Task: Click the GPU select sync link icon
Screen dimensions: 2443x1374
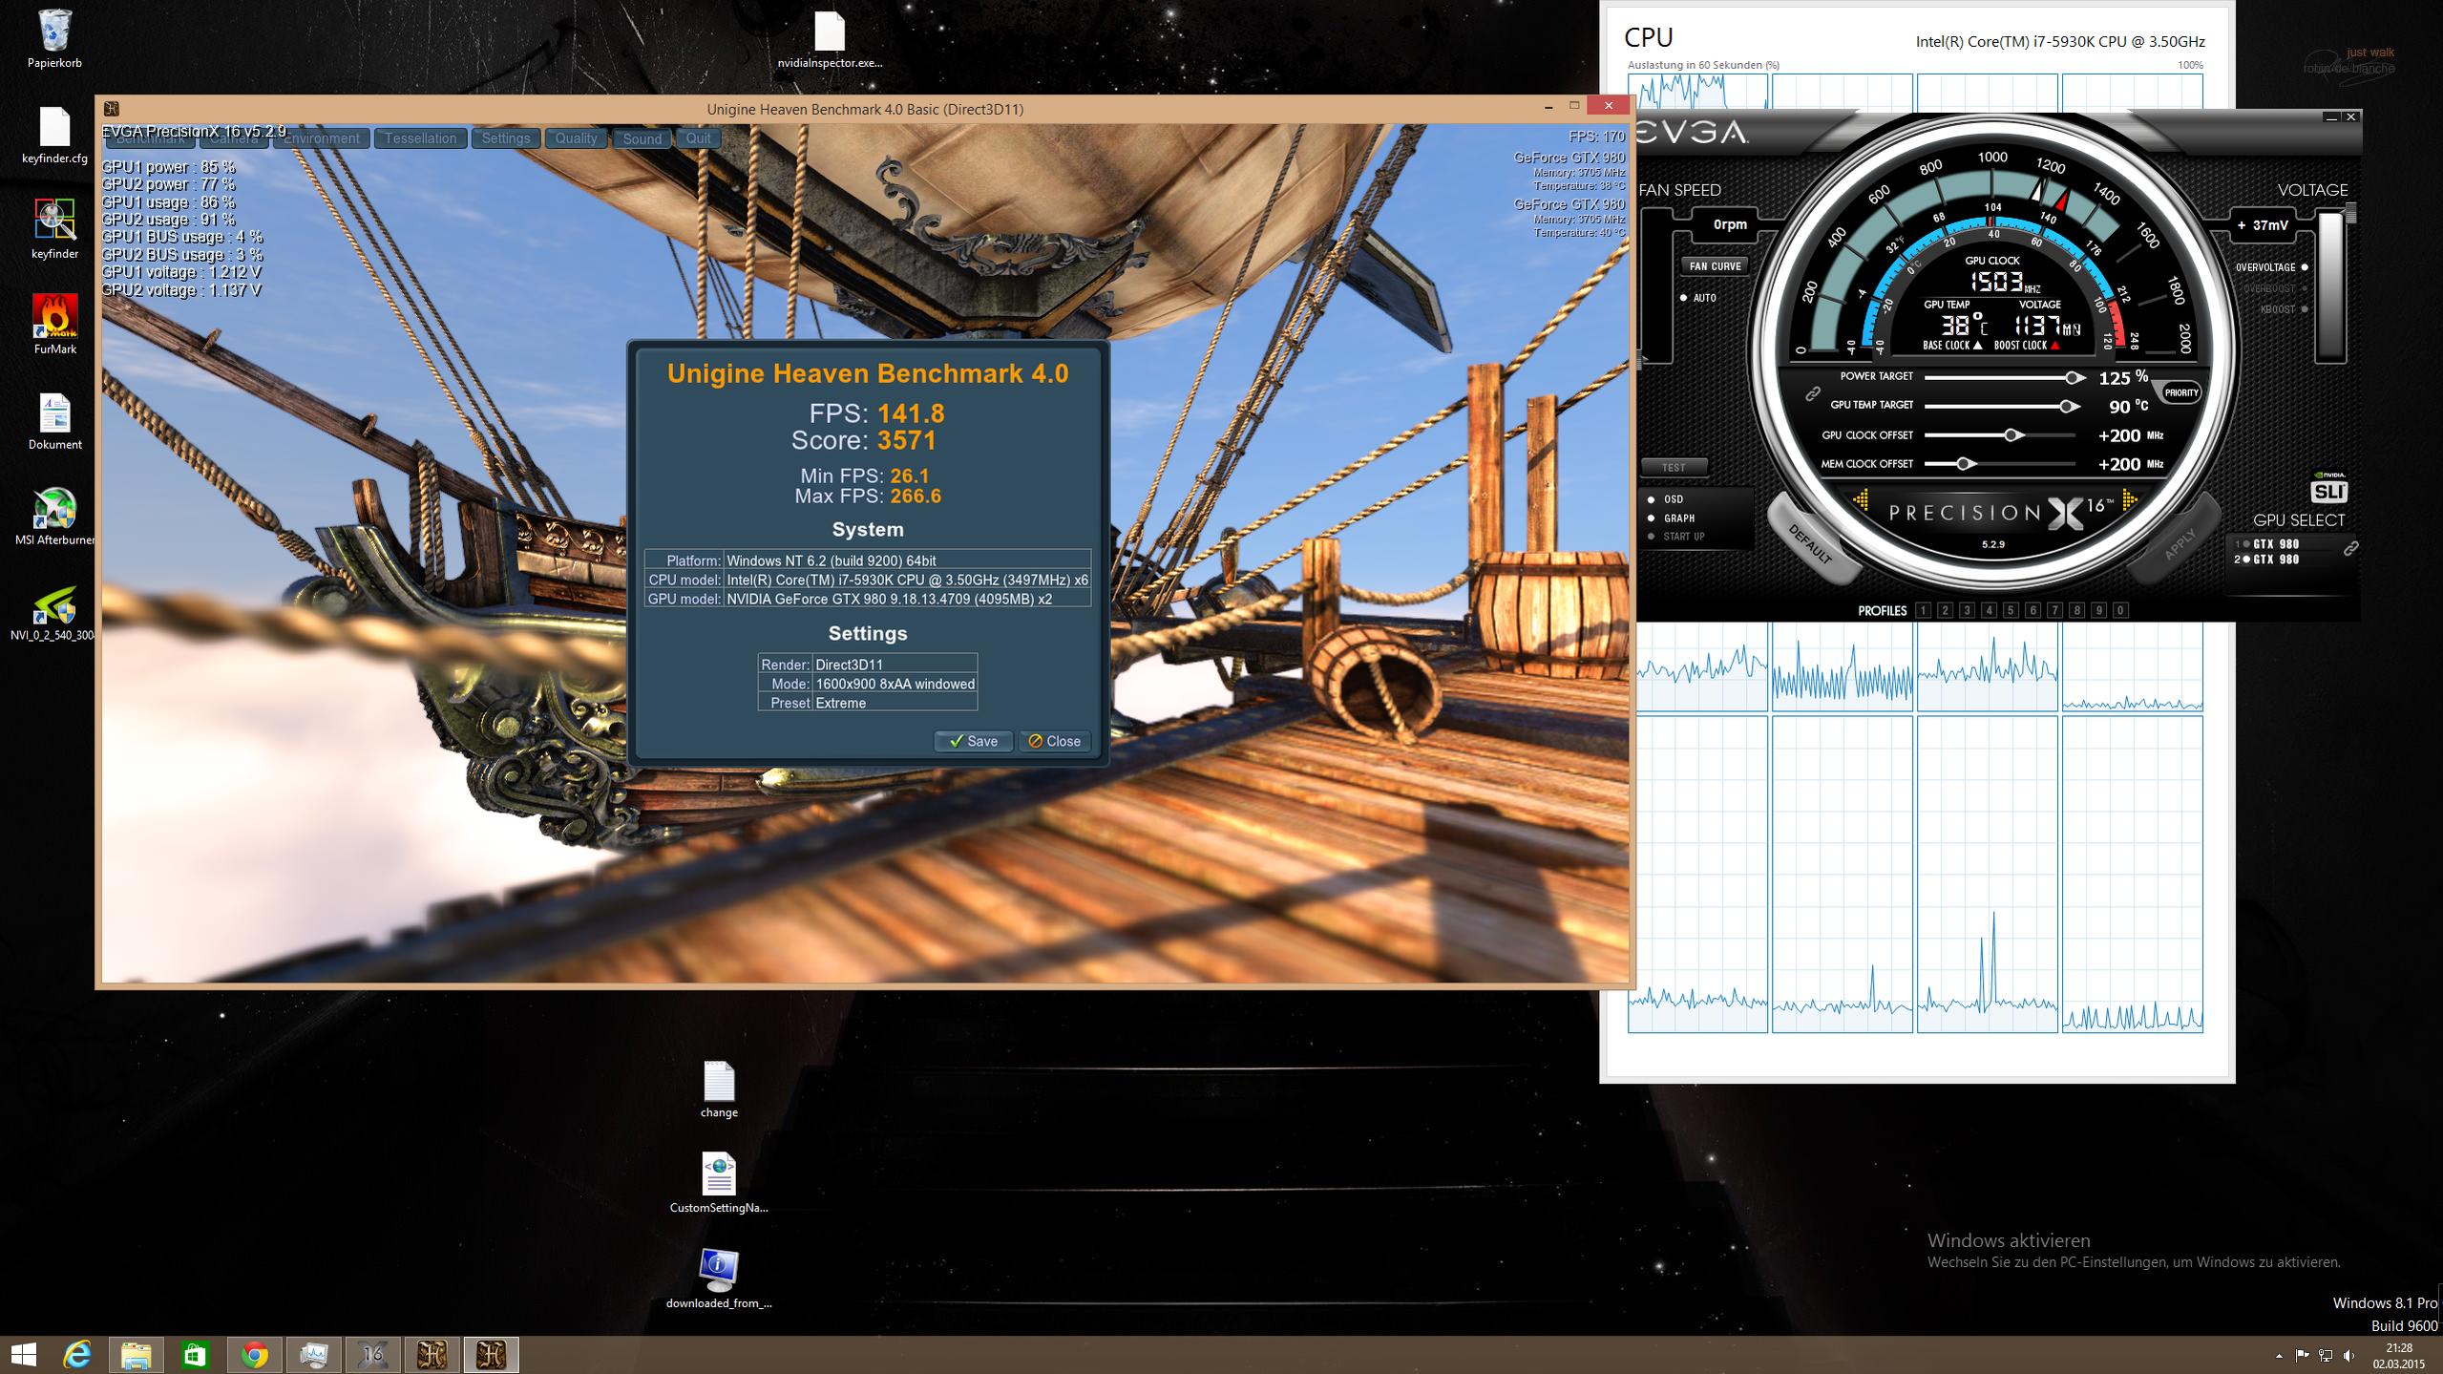Action: pyautogui.click(x=2350, y=548)
